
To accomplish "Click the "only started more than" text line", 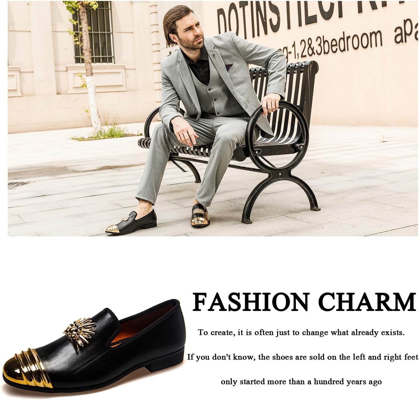I will [x=301, y=382].
